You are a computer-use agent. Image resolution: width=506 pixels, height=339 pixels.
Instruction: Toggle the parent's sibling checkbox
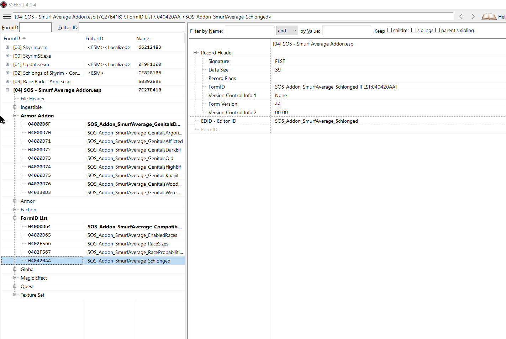[x=437, y=30]
